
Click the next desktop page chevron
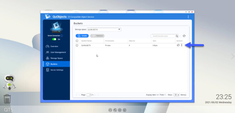(232, 56)
